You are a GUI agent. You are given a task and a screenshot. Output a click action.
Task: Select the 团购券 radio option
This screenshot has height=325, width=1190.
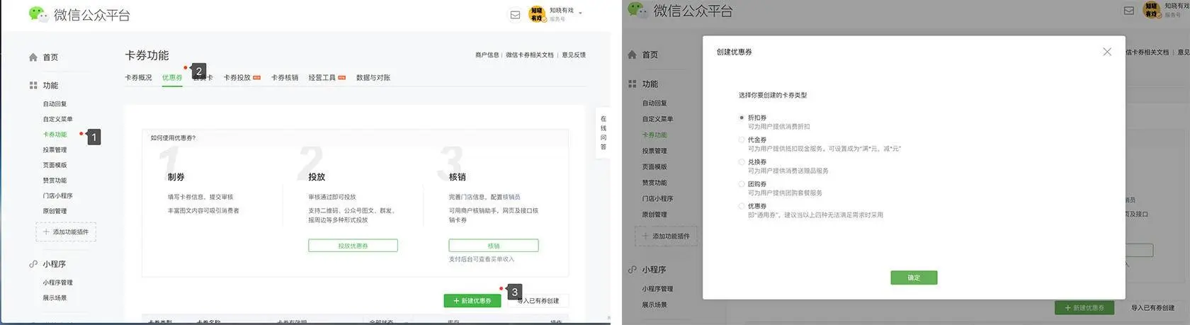pyautogui.click(x=742, y=183)
